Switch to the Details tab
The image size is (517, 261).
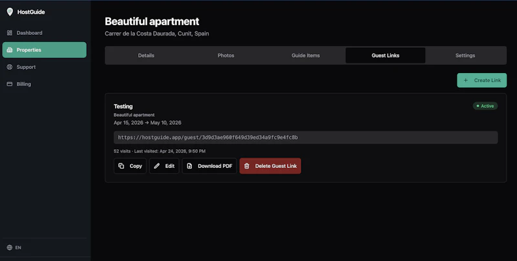pos(146,56)
